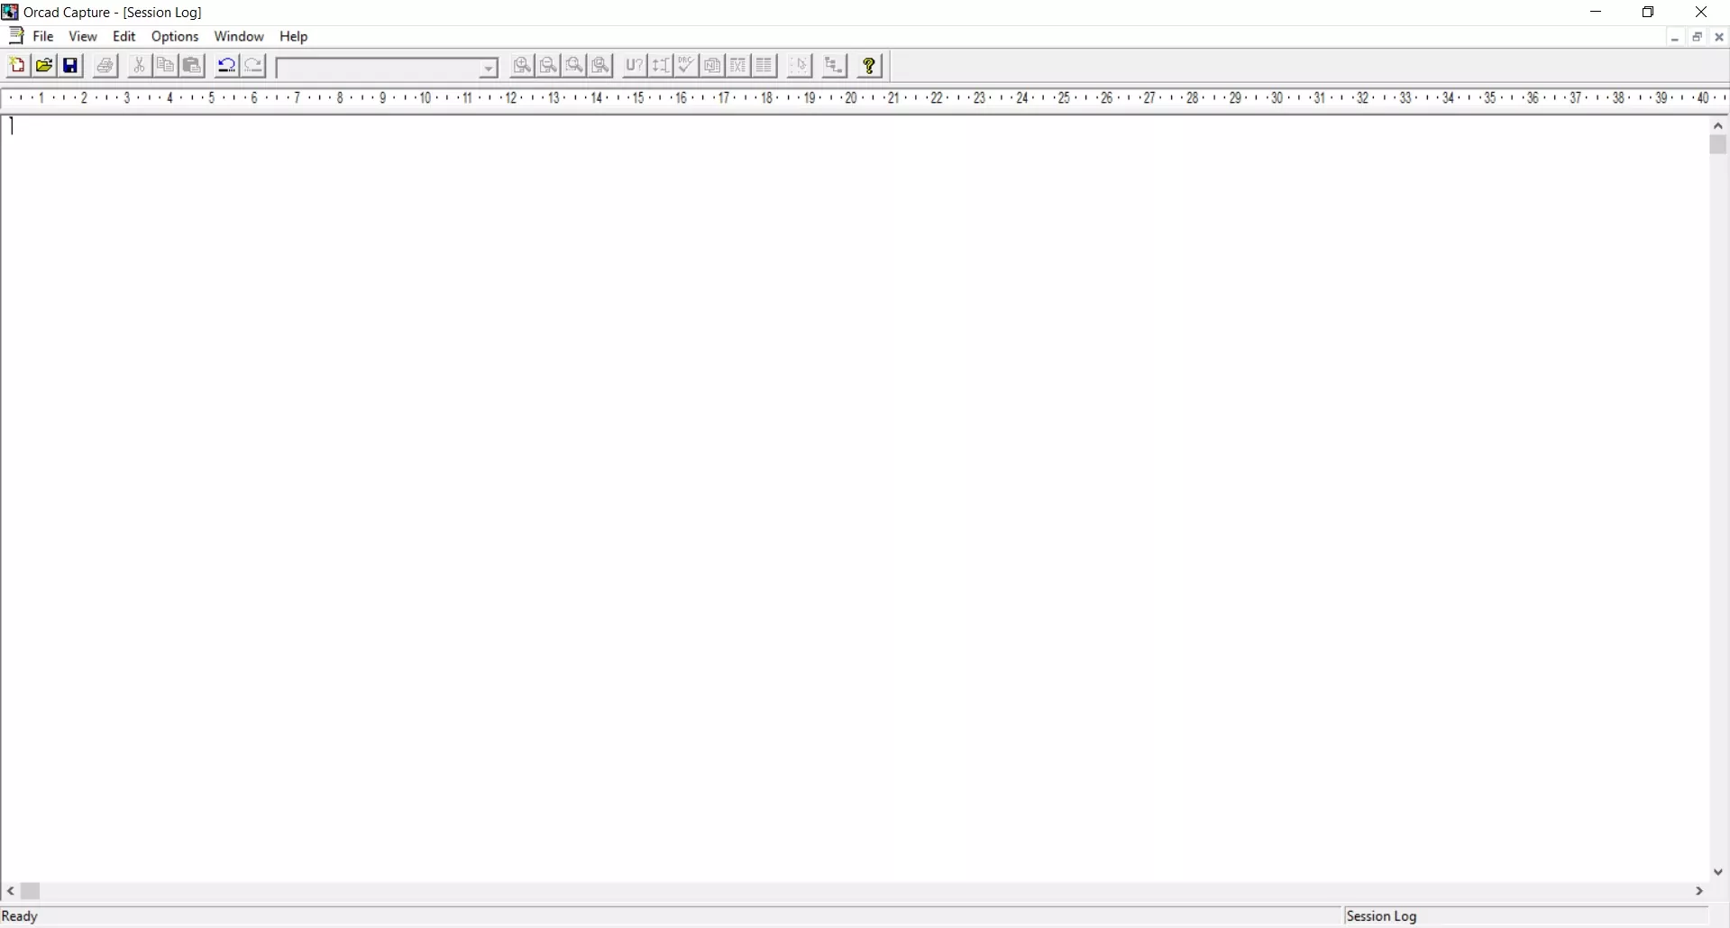
Task: Click the Paste clipboard icon
Action: coord(192,66)
